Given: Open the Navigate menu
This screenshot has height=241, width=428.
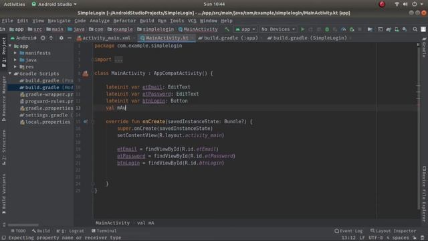Looking at the screenshot, I should (60, 21).
